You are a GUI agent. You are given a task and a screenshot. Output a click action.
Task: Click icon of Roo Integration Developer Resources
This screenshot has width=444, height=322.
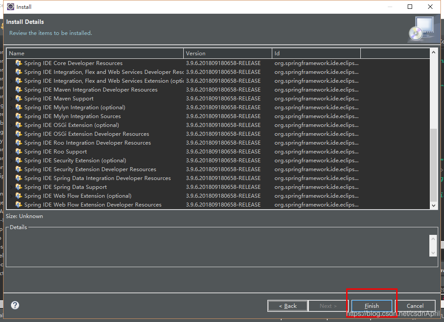(x=19, y=142)
